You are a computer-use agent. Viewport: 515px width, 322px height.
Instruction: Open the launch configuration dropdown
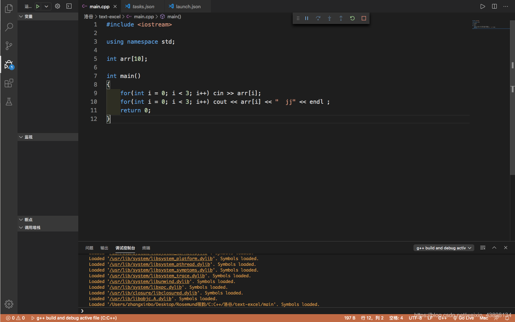coord(46,6)
